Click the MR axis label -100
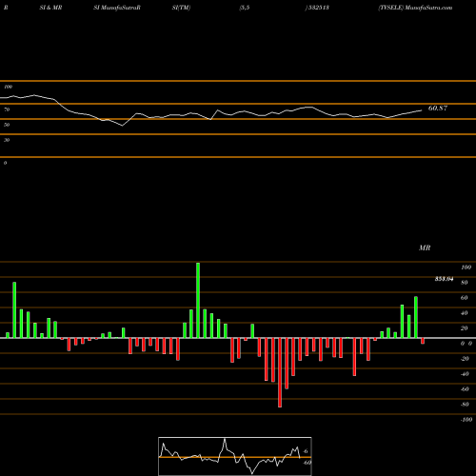Image resolution: width=476 pixels, height=476 pixels. 466,420
